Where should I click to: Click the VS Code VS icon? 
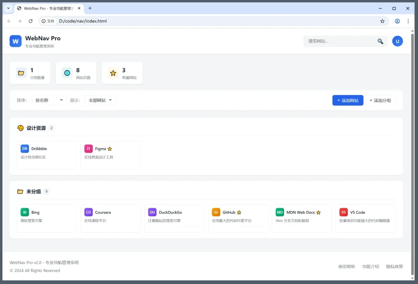click(344, 213)
